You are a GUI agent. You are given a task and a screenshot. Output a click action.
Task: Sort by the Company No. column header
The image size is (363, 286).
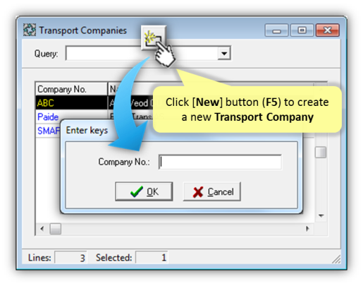click(71, 89)
